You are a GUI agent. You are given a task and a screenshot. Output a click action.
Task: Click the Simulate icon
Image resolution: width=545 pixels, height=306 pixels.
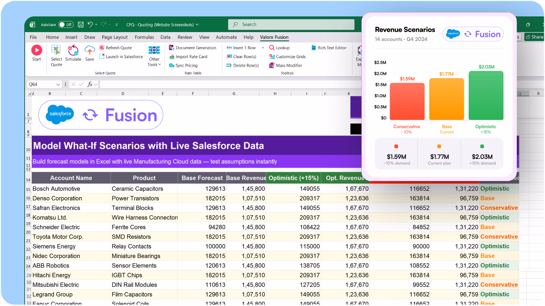tap(73, 53)
